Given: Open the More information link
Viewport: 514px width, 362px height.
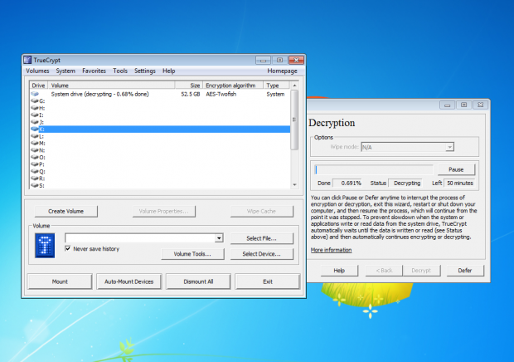Looking at the screenshot, I should tap(331, 250).
